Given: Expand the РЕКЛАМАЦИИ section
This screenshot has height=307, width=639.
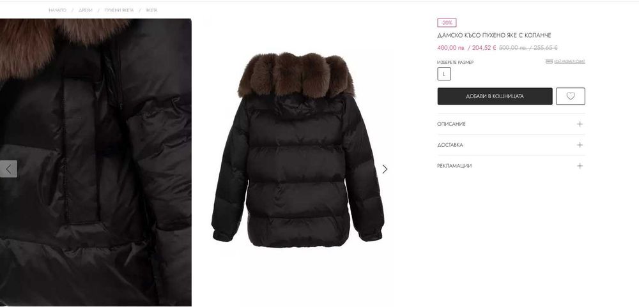Looking at the screenshot, I should 511,166.
